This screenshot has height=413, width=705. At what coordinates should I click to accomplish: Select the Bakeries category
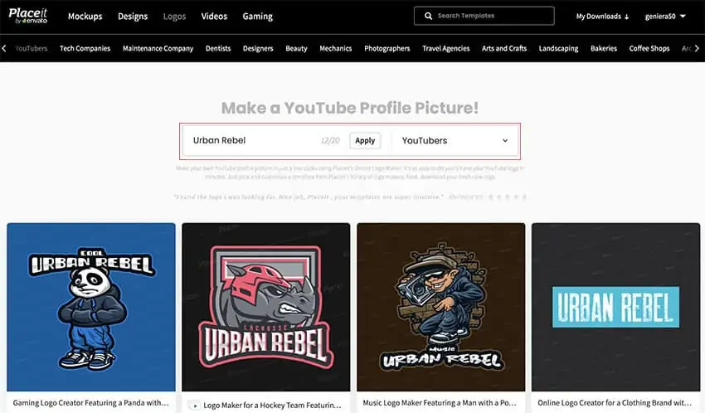[604, 48]
